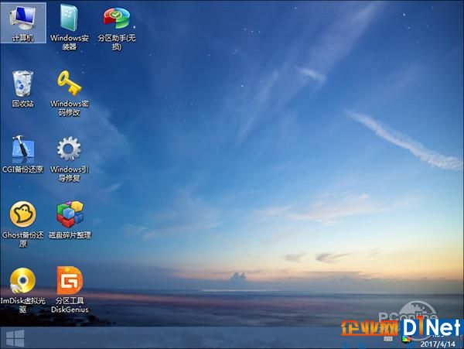
Task: Launch 分区助手(无损) partition assistant
Action: coord(117,27)
